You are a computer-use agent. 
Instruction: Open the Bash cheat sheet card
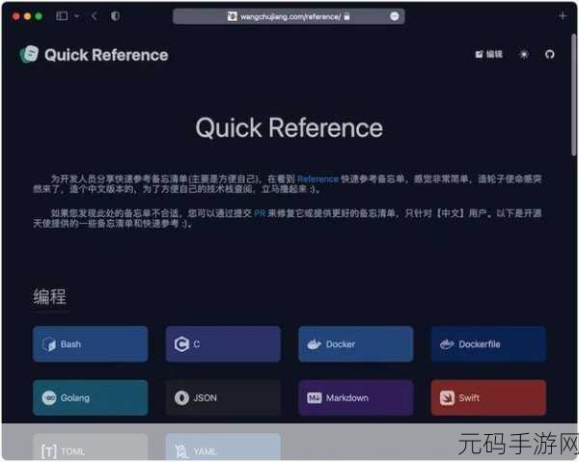tap(90, 344)
